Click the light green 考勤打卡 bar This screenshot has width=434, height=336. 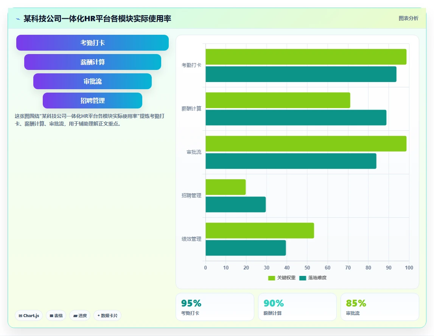[306, 57]
